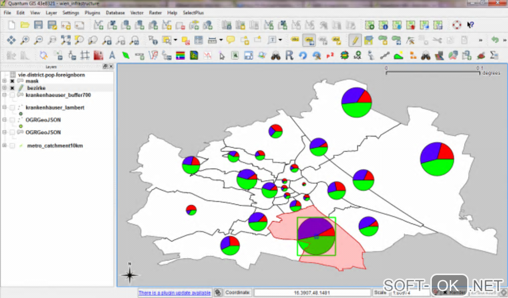Click the large pie chart in highlighted district
The height and width of the screenshot is (298, 508).
(x=316, y=236)
